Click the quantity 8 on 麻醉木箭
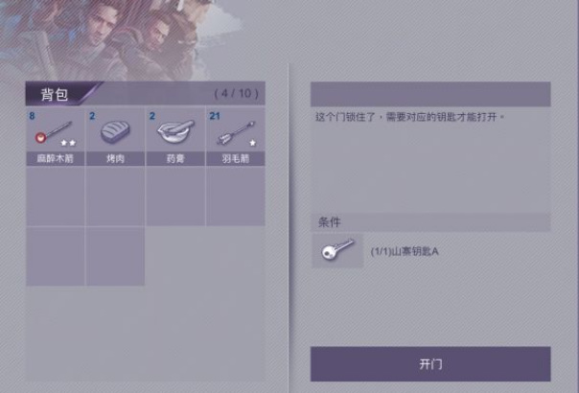The image size is (579, 393). click(x=32, y=116)
